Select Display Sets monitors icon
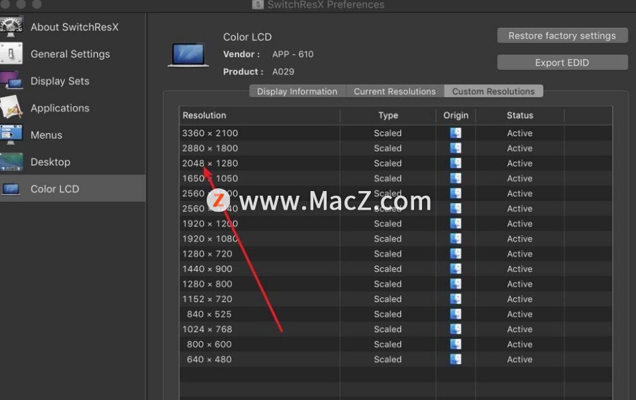The width and height of the screenshot is (636, 400). (11, 80)
